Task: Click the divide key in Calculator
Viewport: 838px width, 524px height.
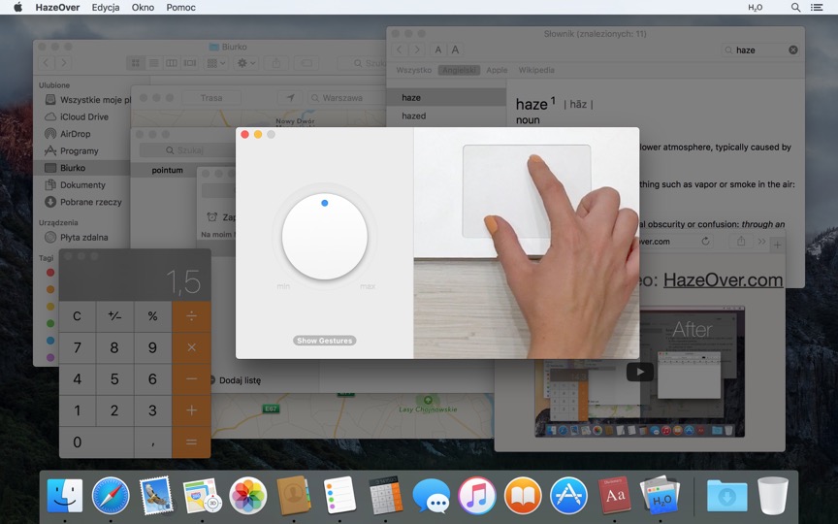Action: 191,316
